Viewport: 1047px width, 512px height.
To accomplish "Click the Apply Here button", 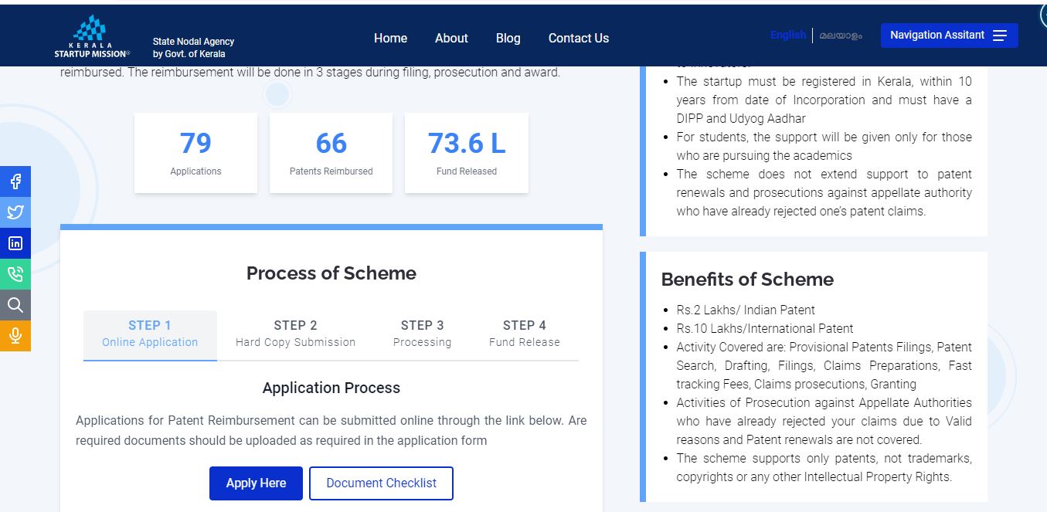I will (256, 483).
